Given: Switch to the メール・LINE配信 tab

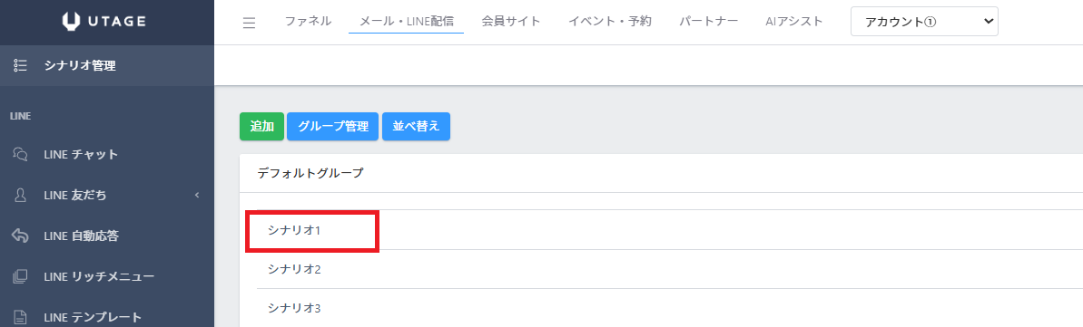Looking at the screenshot, I should (x=406, y=22).
